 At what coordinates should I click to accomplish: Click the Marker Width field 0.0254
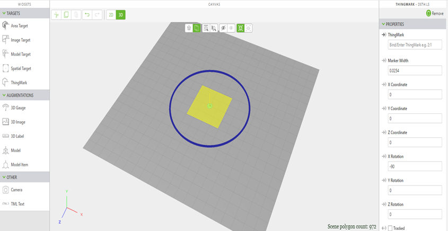coord(415,70)
